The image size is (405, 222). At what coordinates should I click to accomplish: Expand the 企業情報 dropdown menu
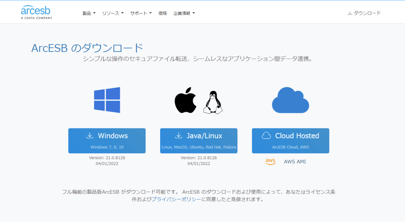tap(184, 13)
